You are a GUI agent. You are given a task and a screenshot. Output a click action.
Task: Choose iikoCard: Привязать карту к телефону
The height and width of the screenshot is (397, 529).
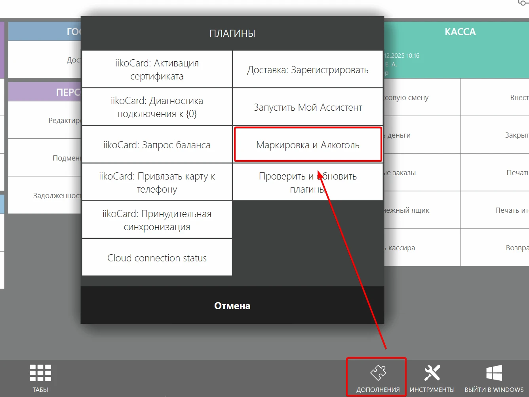(x=157, y=182)
